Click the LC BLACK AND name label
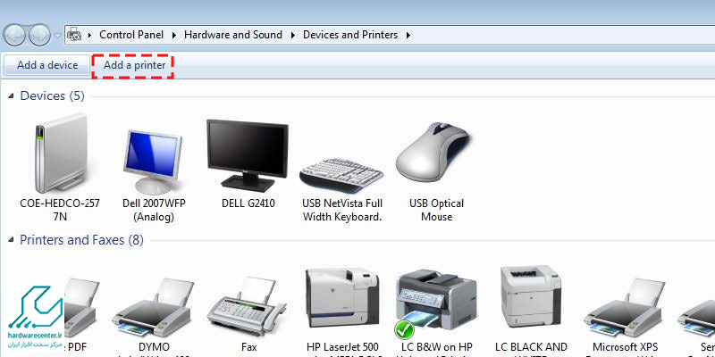Screen dimensions: 715x357 coord(531,349)
